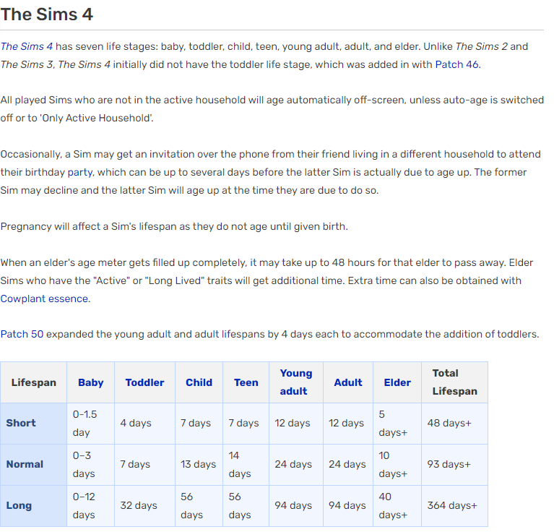Click the Long row header

(x=19, y=505)
